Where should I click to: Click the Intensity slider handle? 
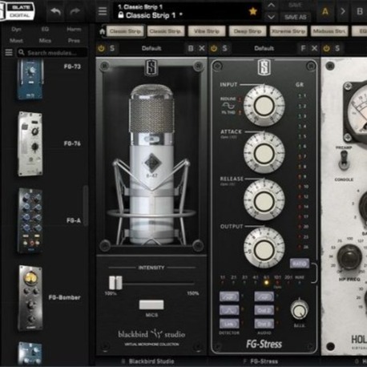[115, 283]
